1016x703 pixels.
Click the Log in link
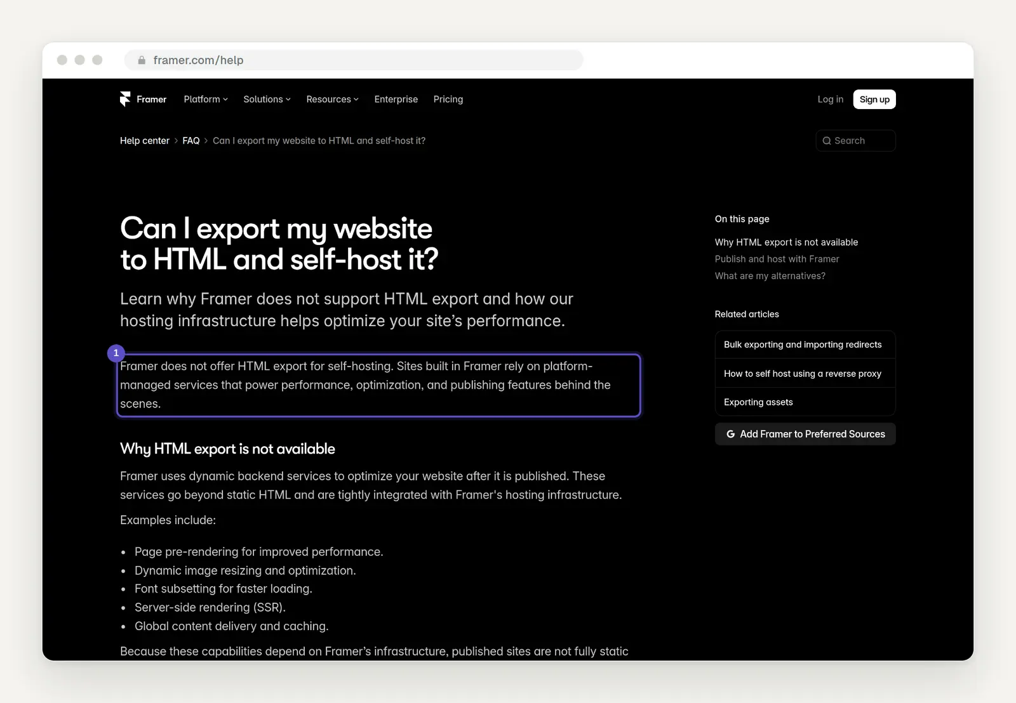pos(831,99)
